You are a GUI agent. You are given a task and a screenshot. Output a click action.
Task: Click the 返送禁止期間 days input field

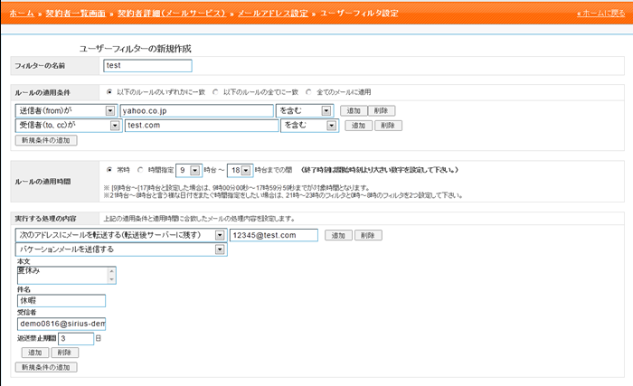pyautogui.click(x=77, y=338)
